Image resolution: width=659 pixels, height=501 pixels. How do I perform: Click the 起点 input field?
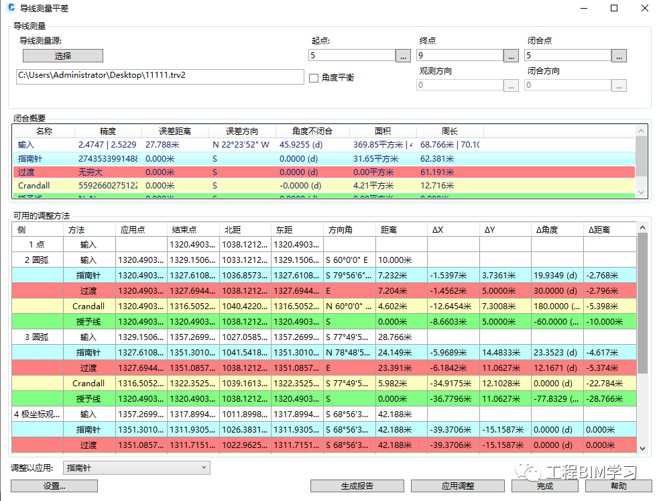coord(352,55)
